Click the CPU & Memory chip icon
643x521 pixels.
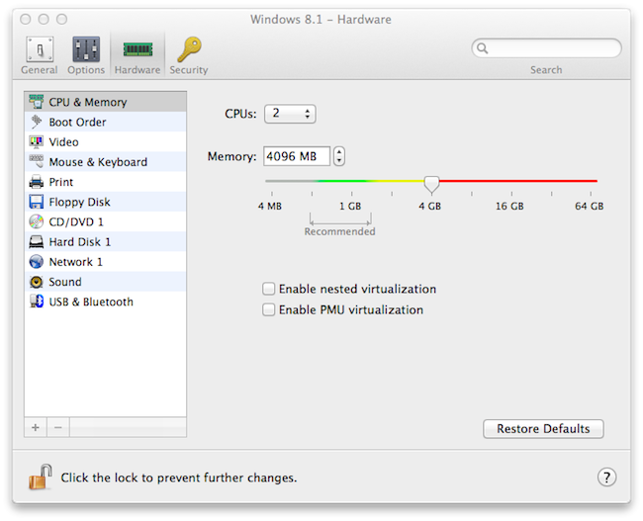37,101
